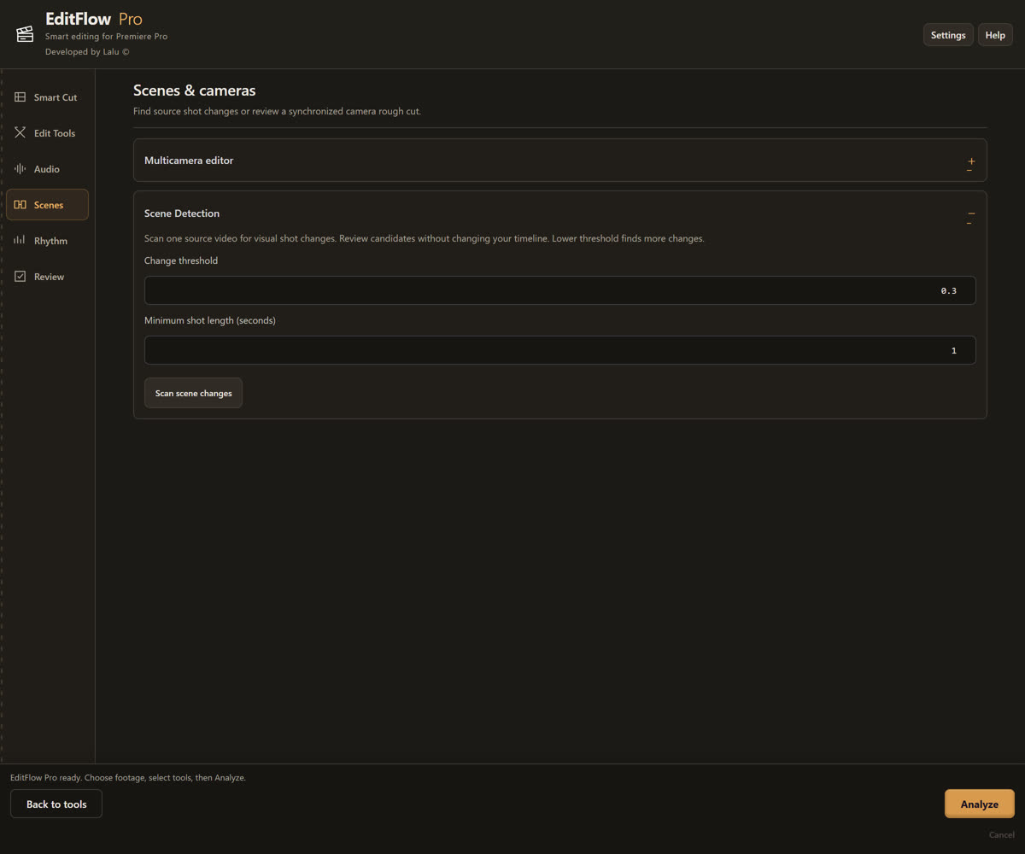Click the Rhythm bars icon
The width and height of the screenshot is (1025, 854).
[20, 241]
